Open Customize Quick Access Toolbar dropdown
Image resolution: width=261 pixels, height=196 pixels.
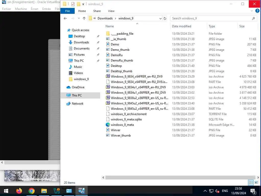click(x=83, y=4)
